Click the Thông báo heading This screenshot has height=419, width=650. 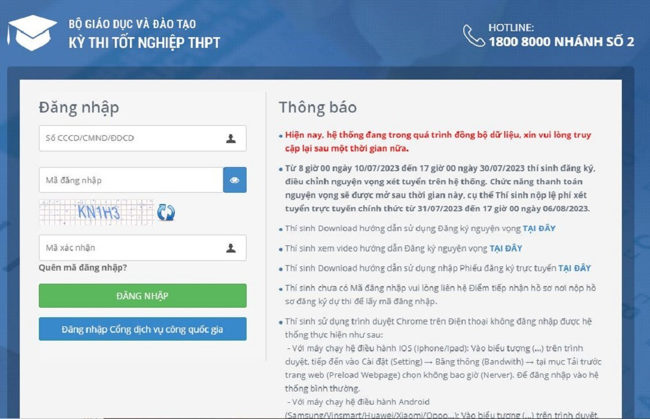coord(317,107)
